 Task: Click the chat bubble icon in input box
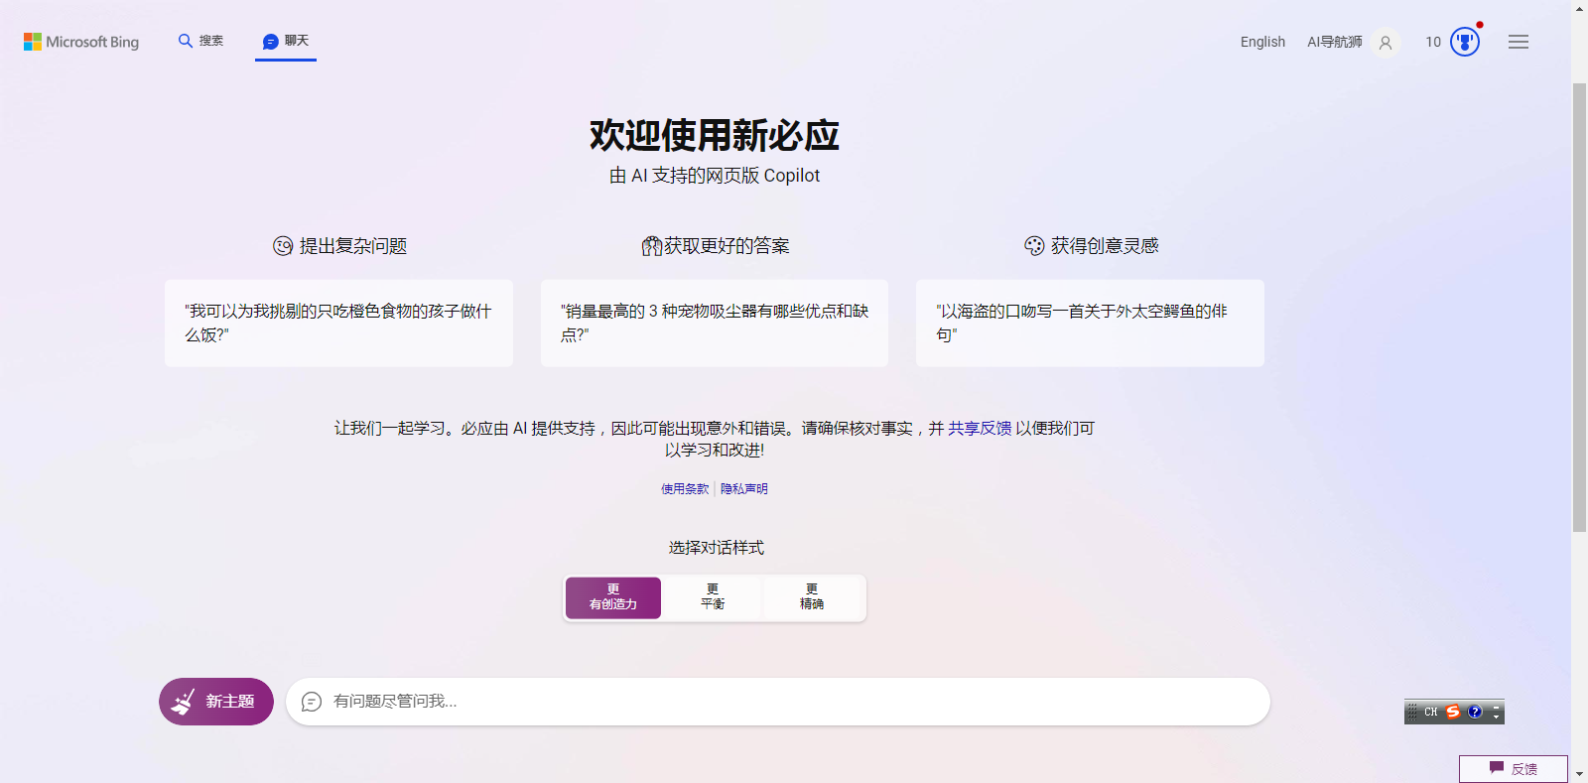(x=312, y=702)
